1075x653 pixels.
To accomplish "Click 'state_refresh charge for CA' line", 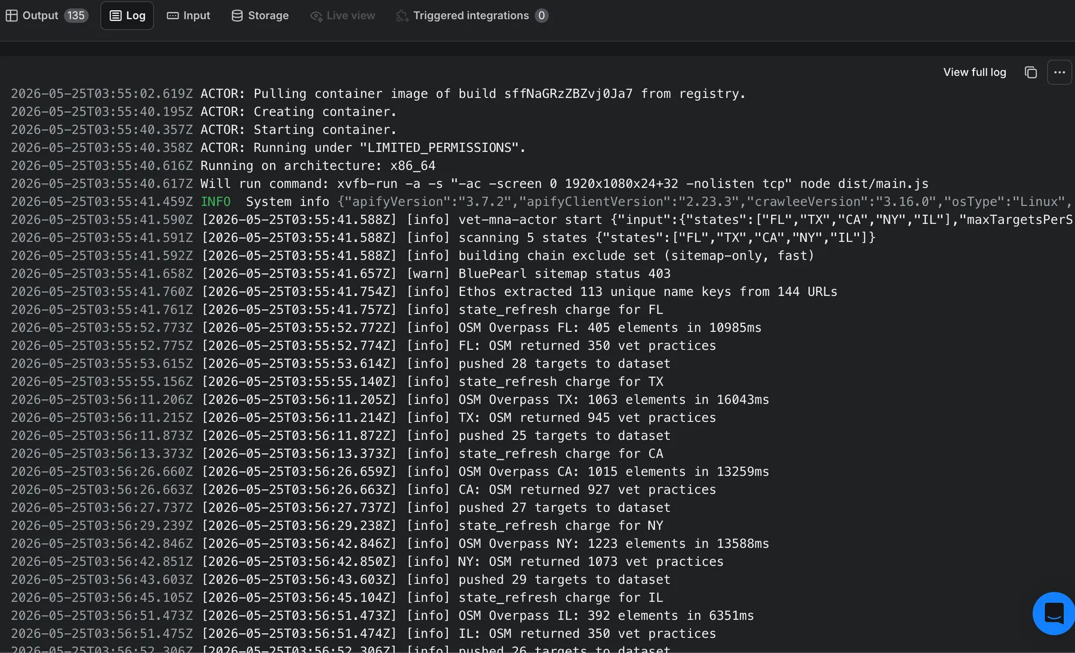I will point(337,453).
